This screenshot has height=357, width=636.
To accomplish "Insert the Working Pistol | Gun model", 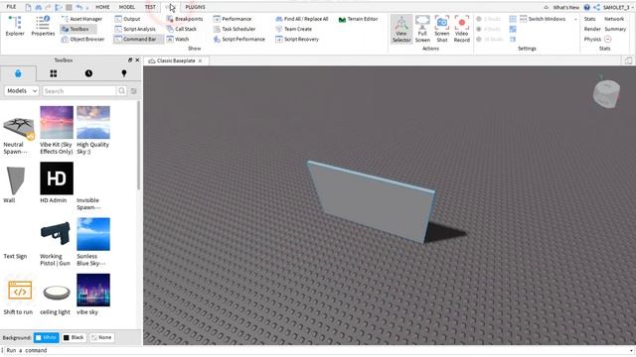I will [56, 242].
